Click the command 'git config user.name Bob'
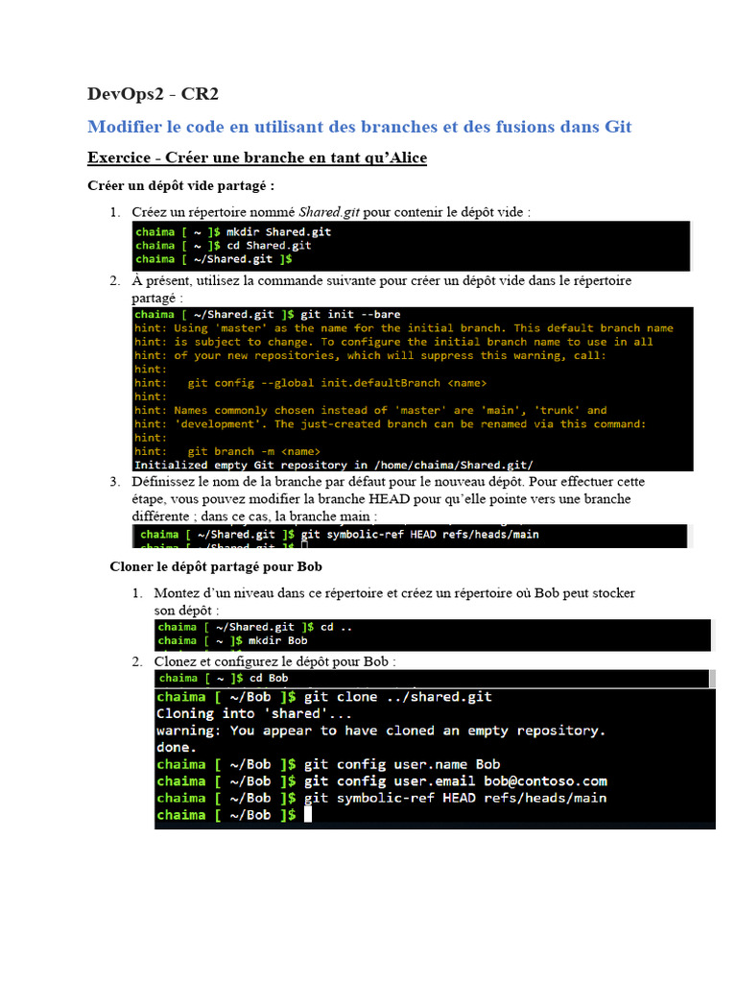 tap(402, 765)
